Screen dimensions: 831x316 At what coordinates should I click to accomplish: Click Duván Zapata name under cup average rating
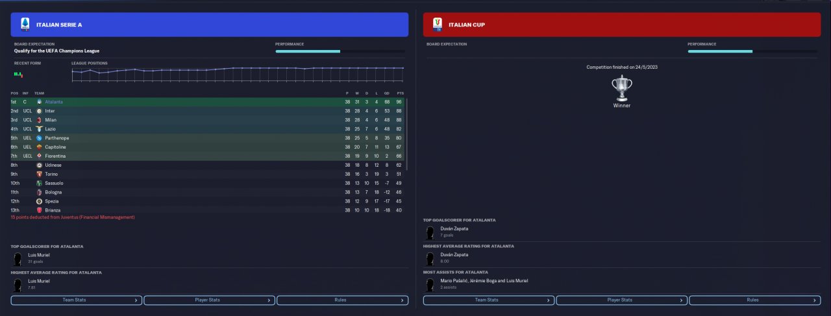[454, 254]
